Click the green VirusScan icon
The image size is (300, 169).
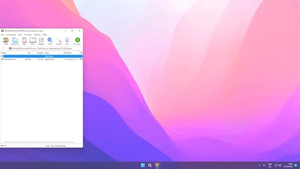tap(77, 41)
